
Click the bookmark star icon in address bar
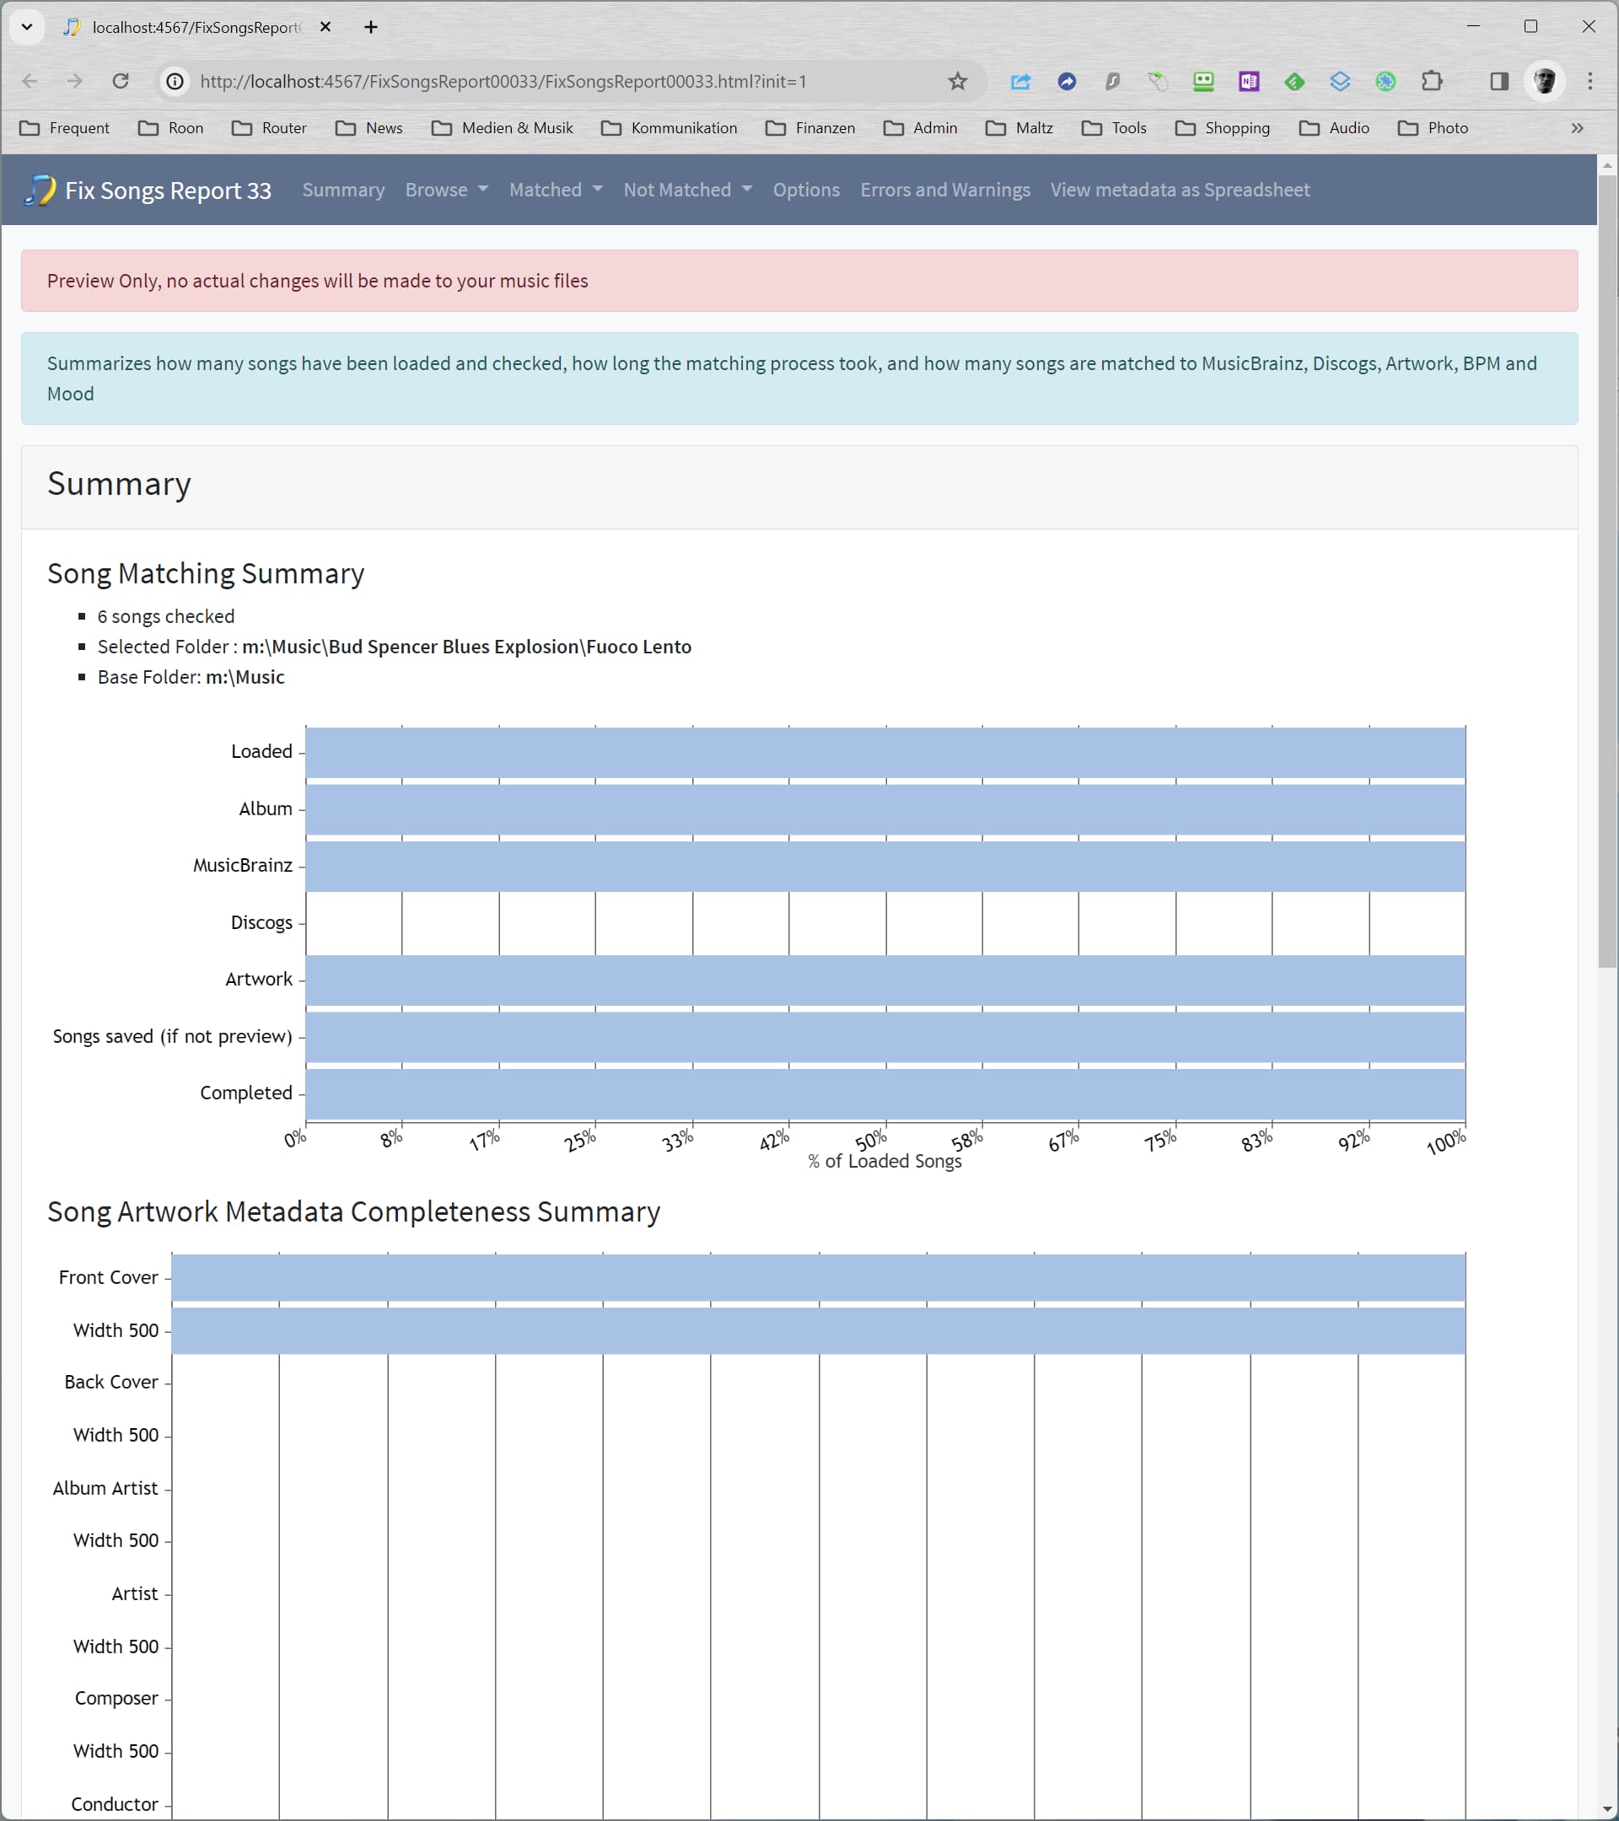[957, 81]
